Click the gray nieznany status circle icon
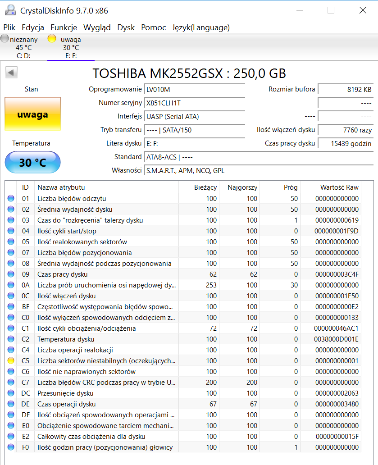 [5, 38]
